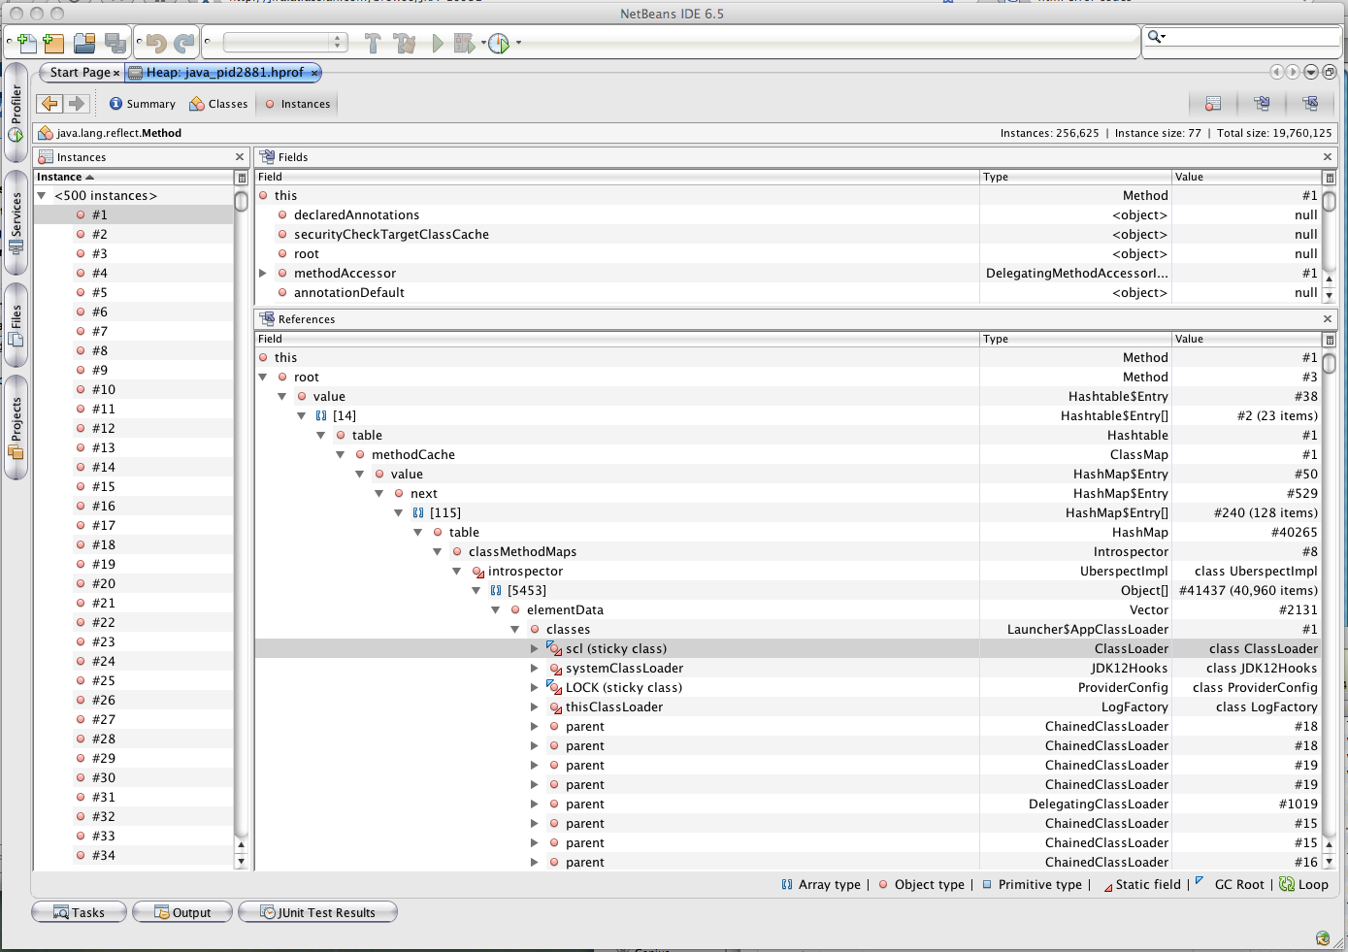Go back with the left arrow button
The image size is (1348, 952).
pos(49,104)
